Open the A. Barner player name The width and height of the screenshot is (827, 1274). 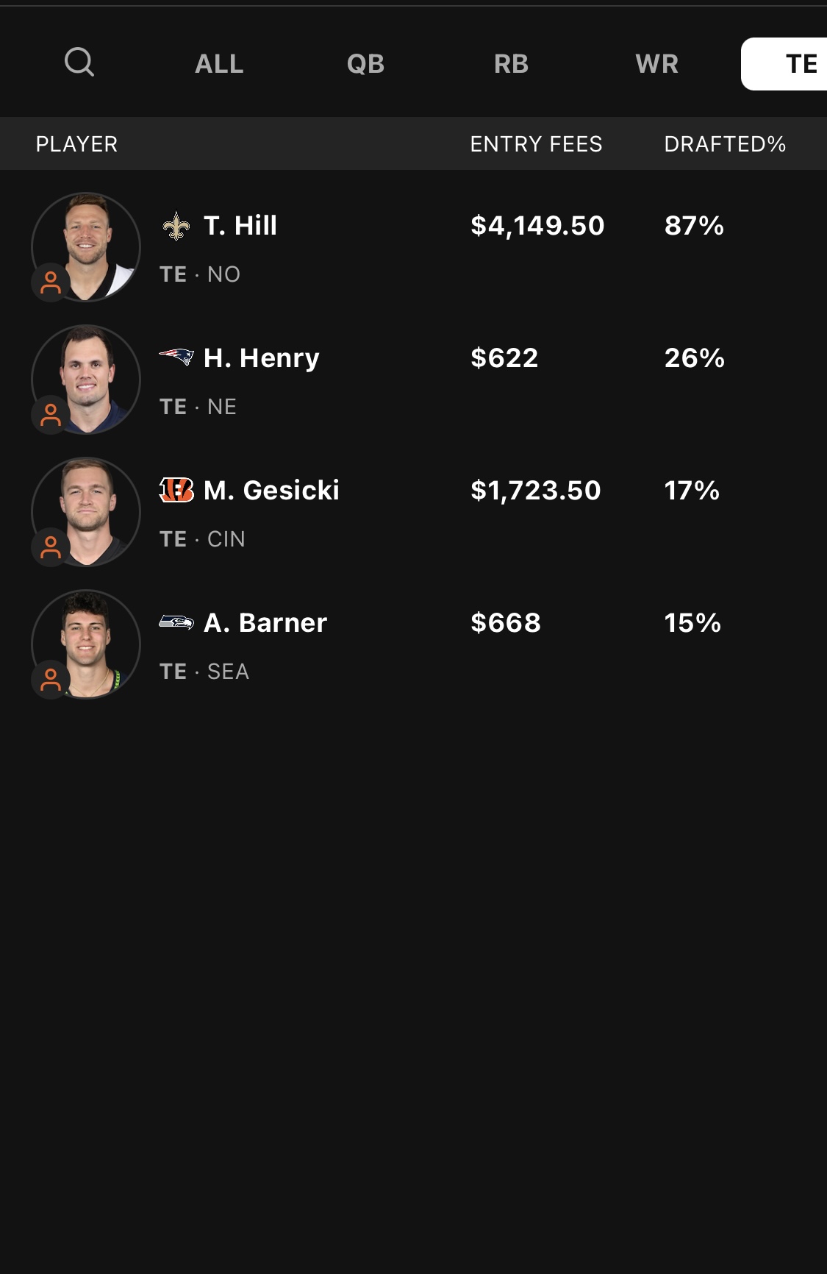pyautogui.click(x=265, y=623)
